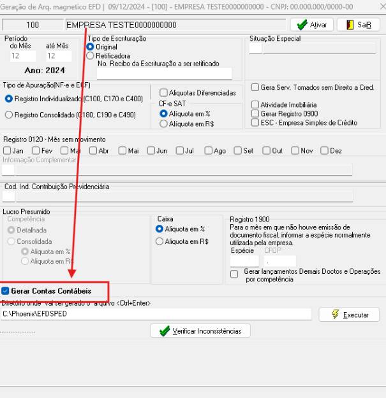This screenshot has width=386, height=398.
Task: Focus the No. Recibo da Escrituração field
Action: (x=164, y=74)
